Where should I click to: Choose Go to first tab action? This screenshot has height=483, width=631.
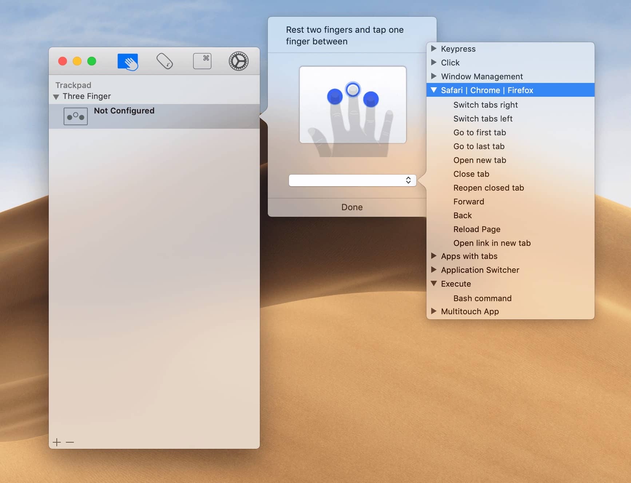480,132
